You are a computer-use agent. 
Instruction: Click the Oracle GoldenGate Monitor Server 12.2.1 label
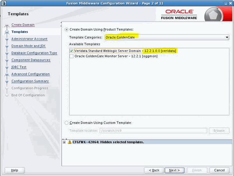tap(116, 56)
